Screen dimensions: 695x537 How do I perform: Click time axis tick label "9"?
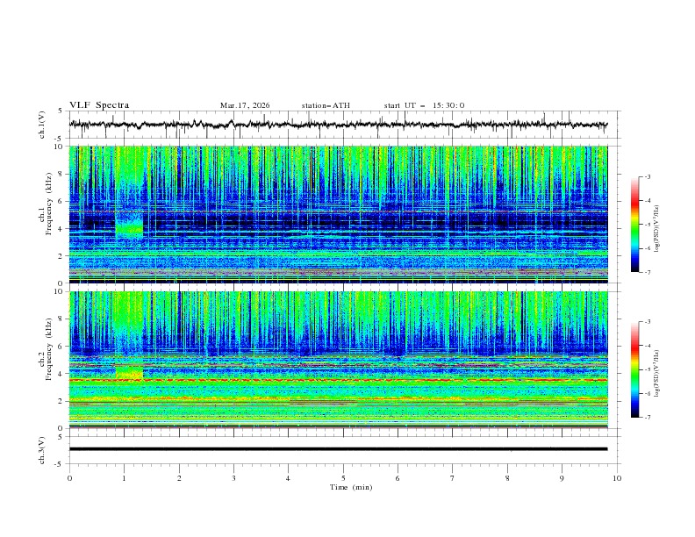click(562, 478)
